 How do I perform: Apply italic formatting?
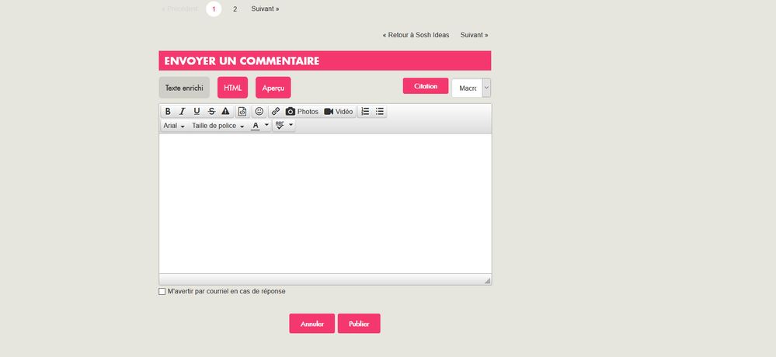182,112
